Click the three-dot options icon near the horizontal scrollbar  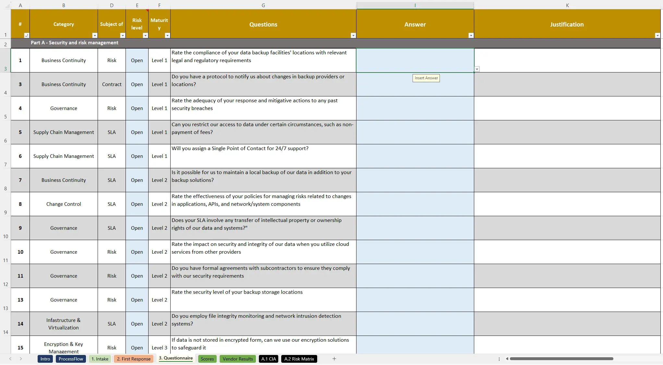(x=499, y=359)
